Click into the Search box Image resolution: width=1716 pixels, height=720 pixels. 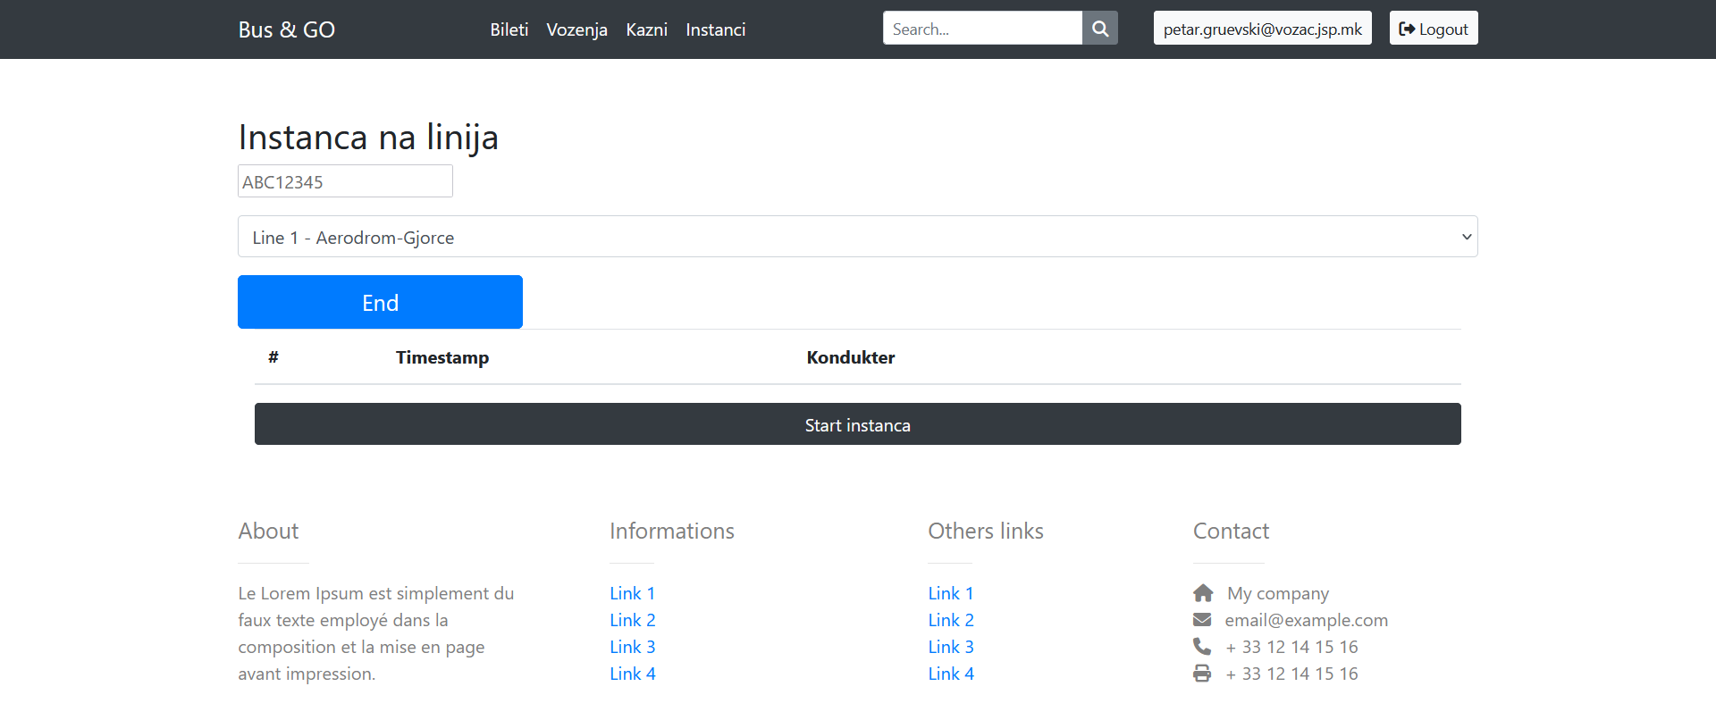981,29
